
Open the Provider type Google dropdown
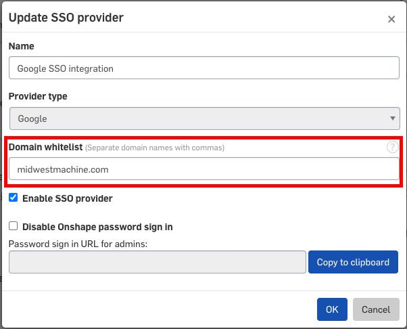point(205,118)
